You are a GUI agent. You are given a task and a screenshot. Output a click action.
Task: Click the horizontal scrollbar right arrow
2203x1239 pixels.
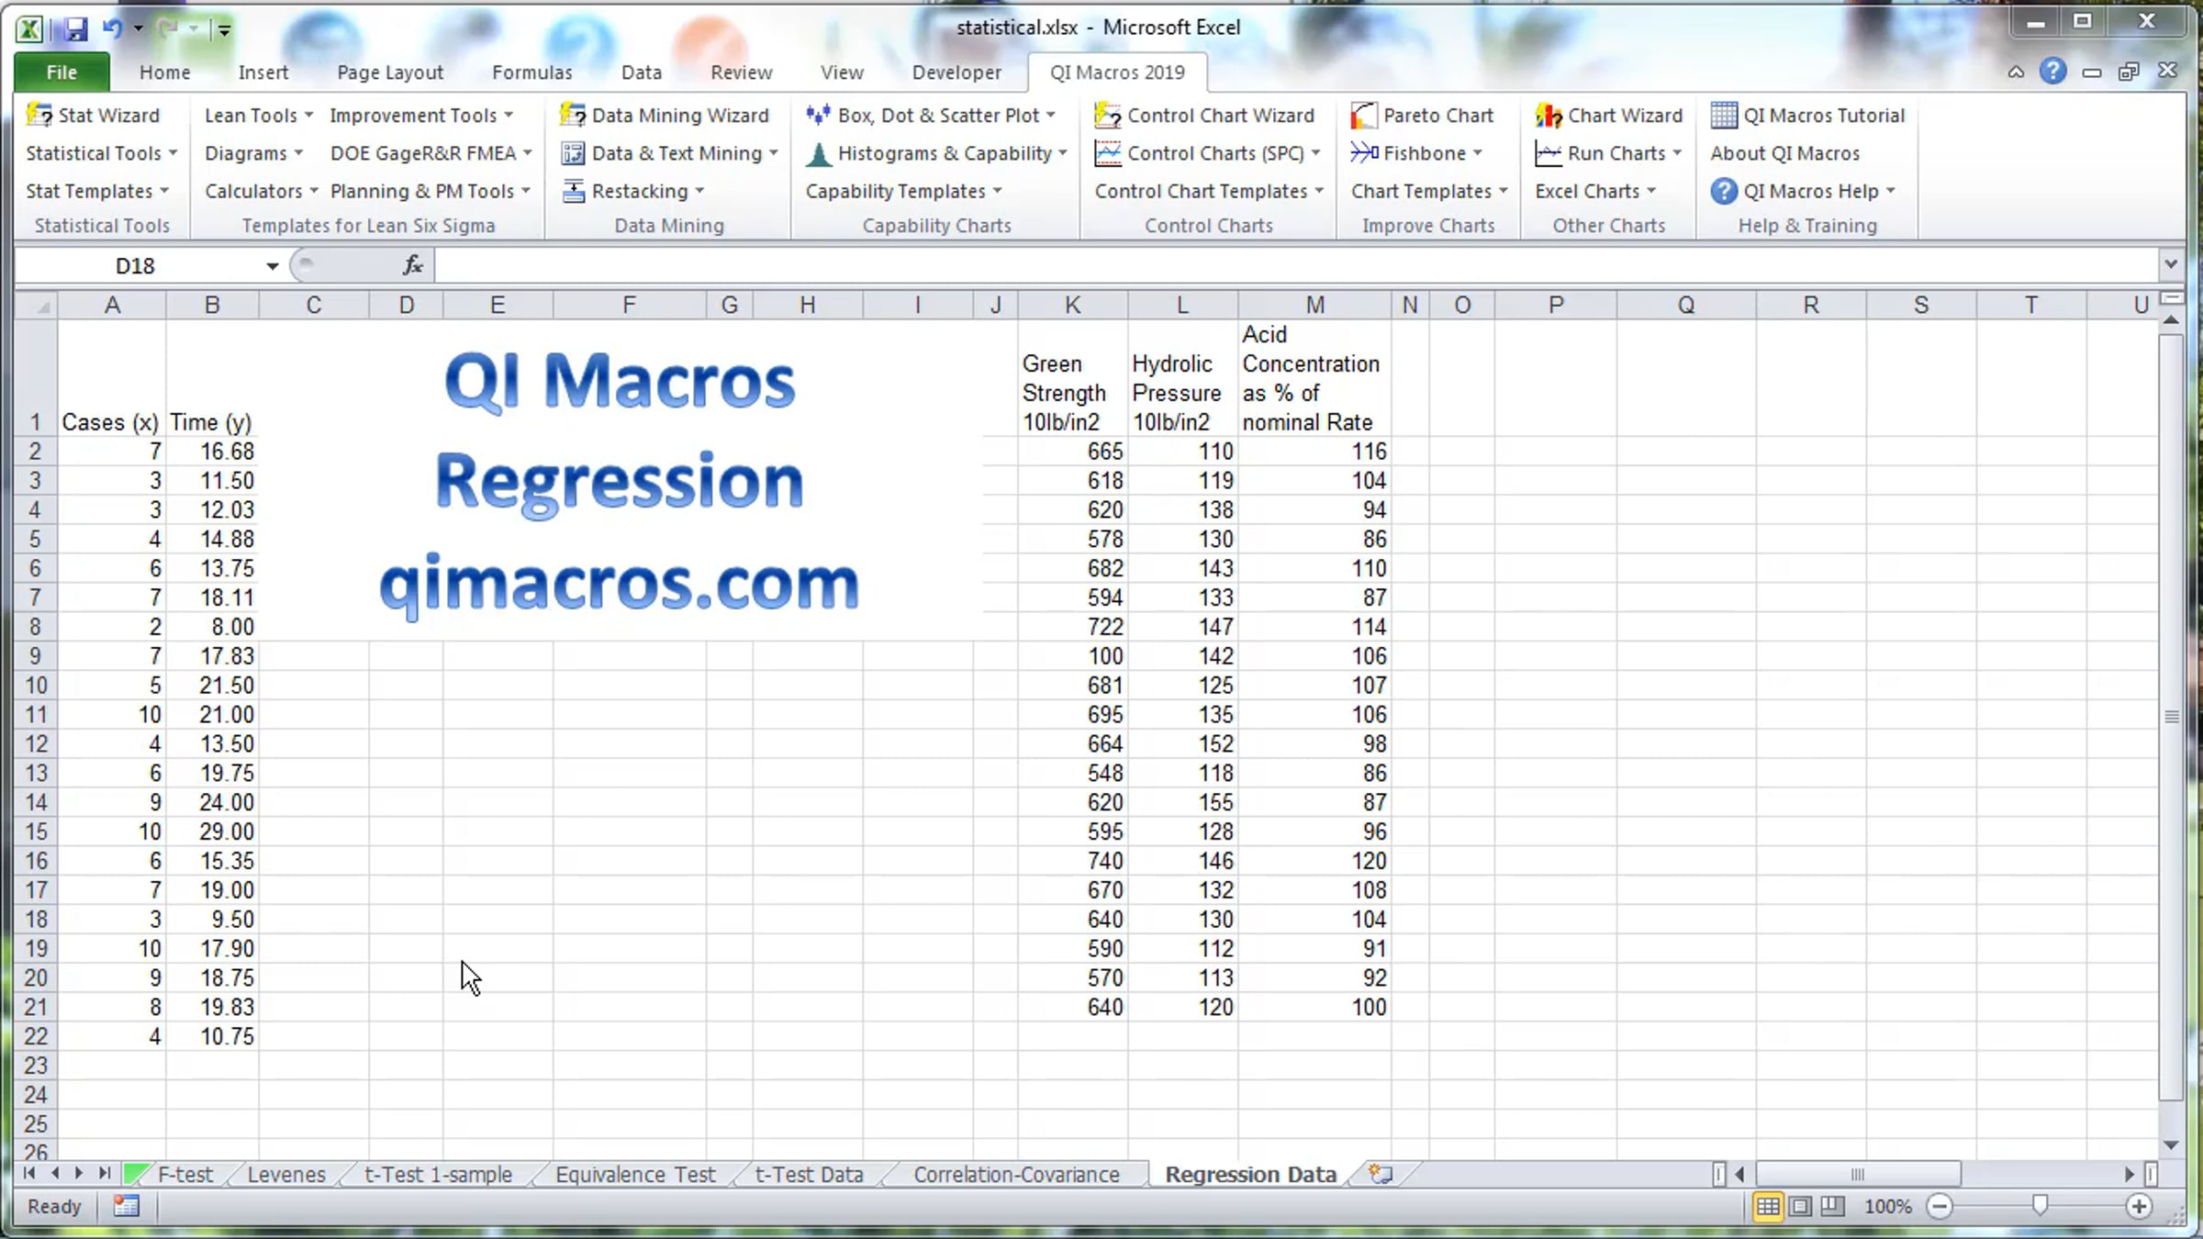point(2129,1174)
